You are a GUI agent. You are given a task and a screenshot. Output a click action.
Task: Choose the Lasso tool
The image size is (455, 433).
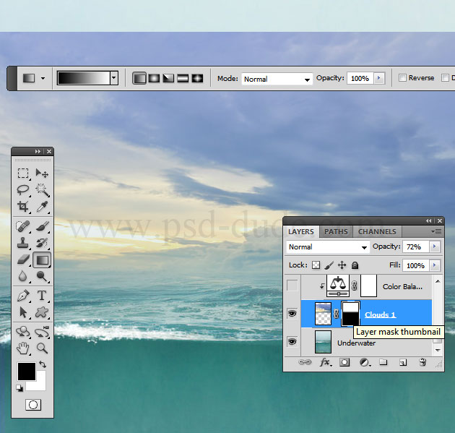point(23,189)
